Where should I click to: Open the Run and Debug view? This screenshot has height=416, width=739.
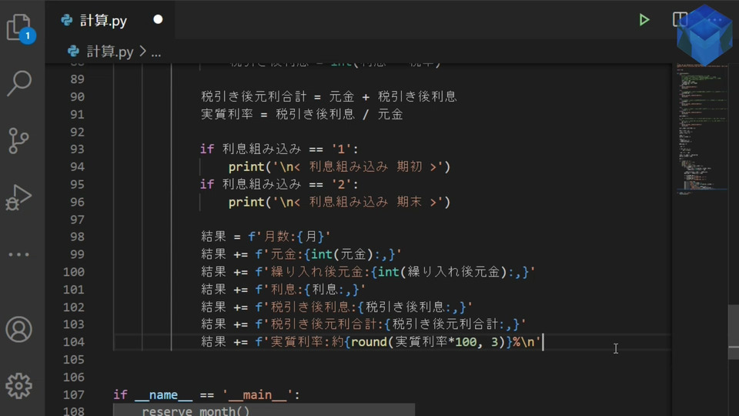coord(18,197)
